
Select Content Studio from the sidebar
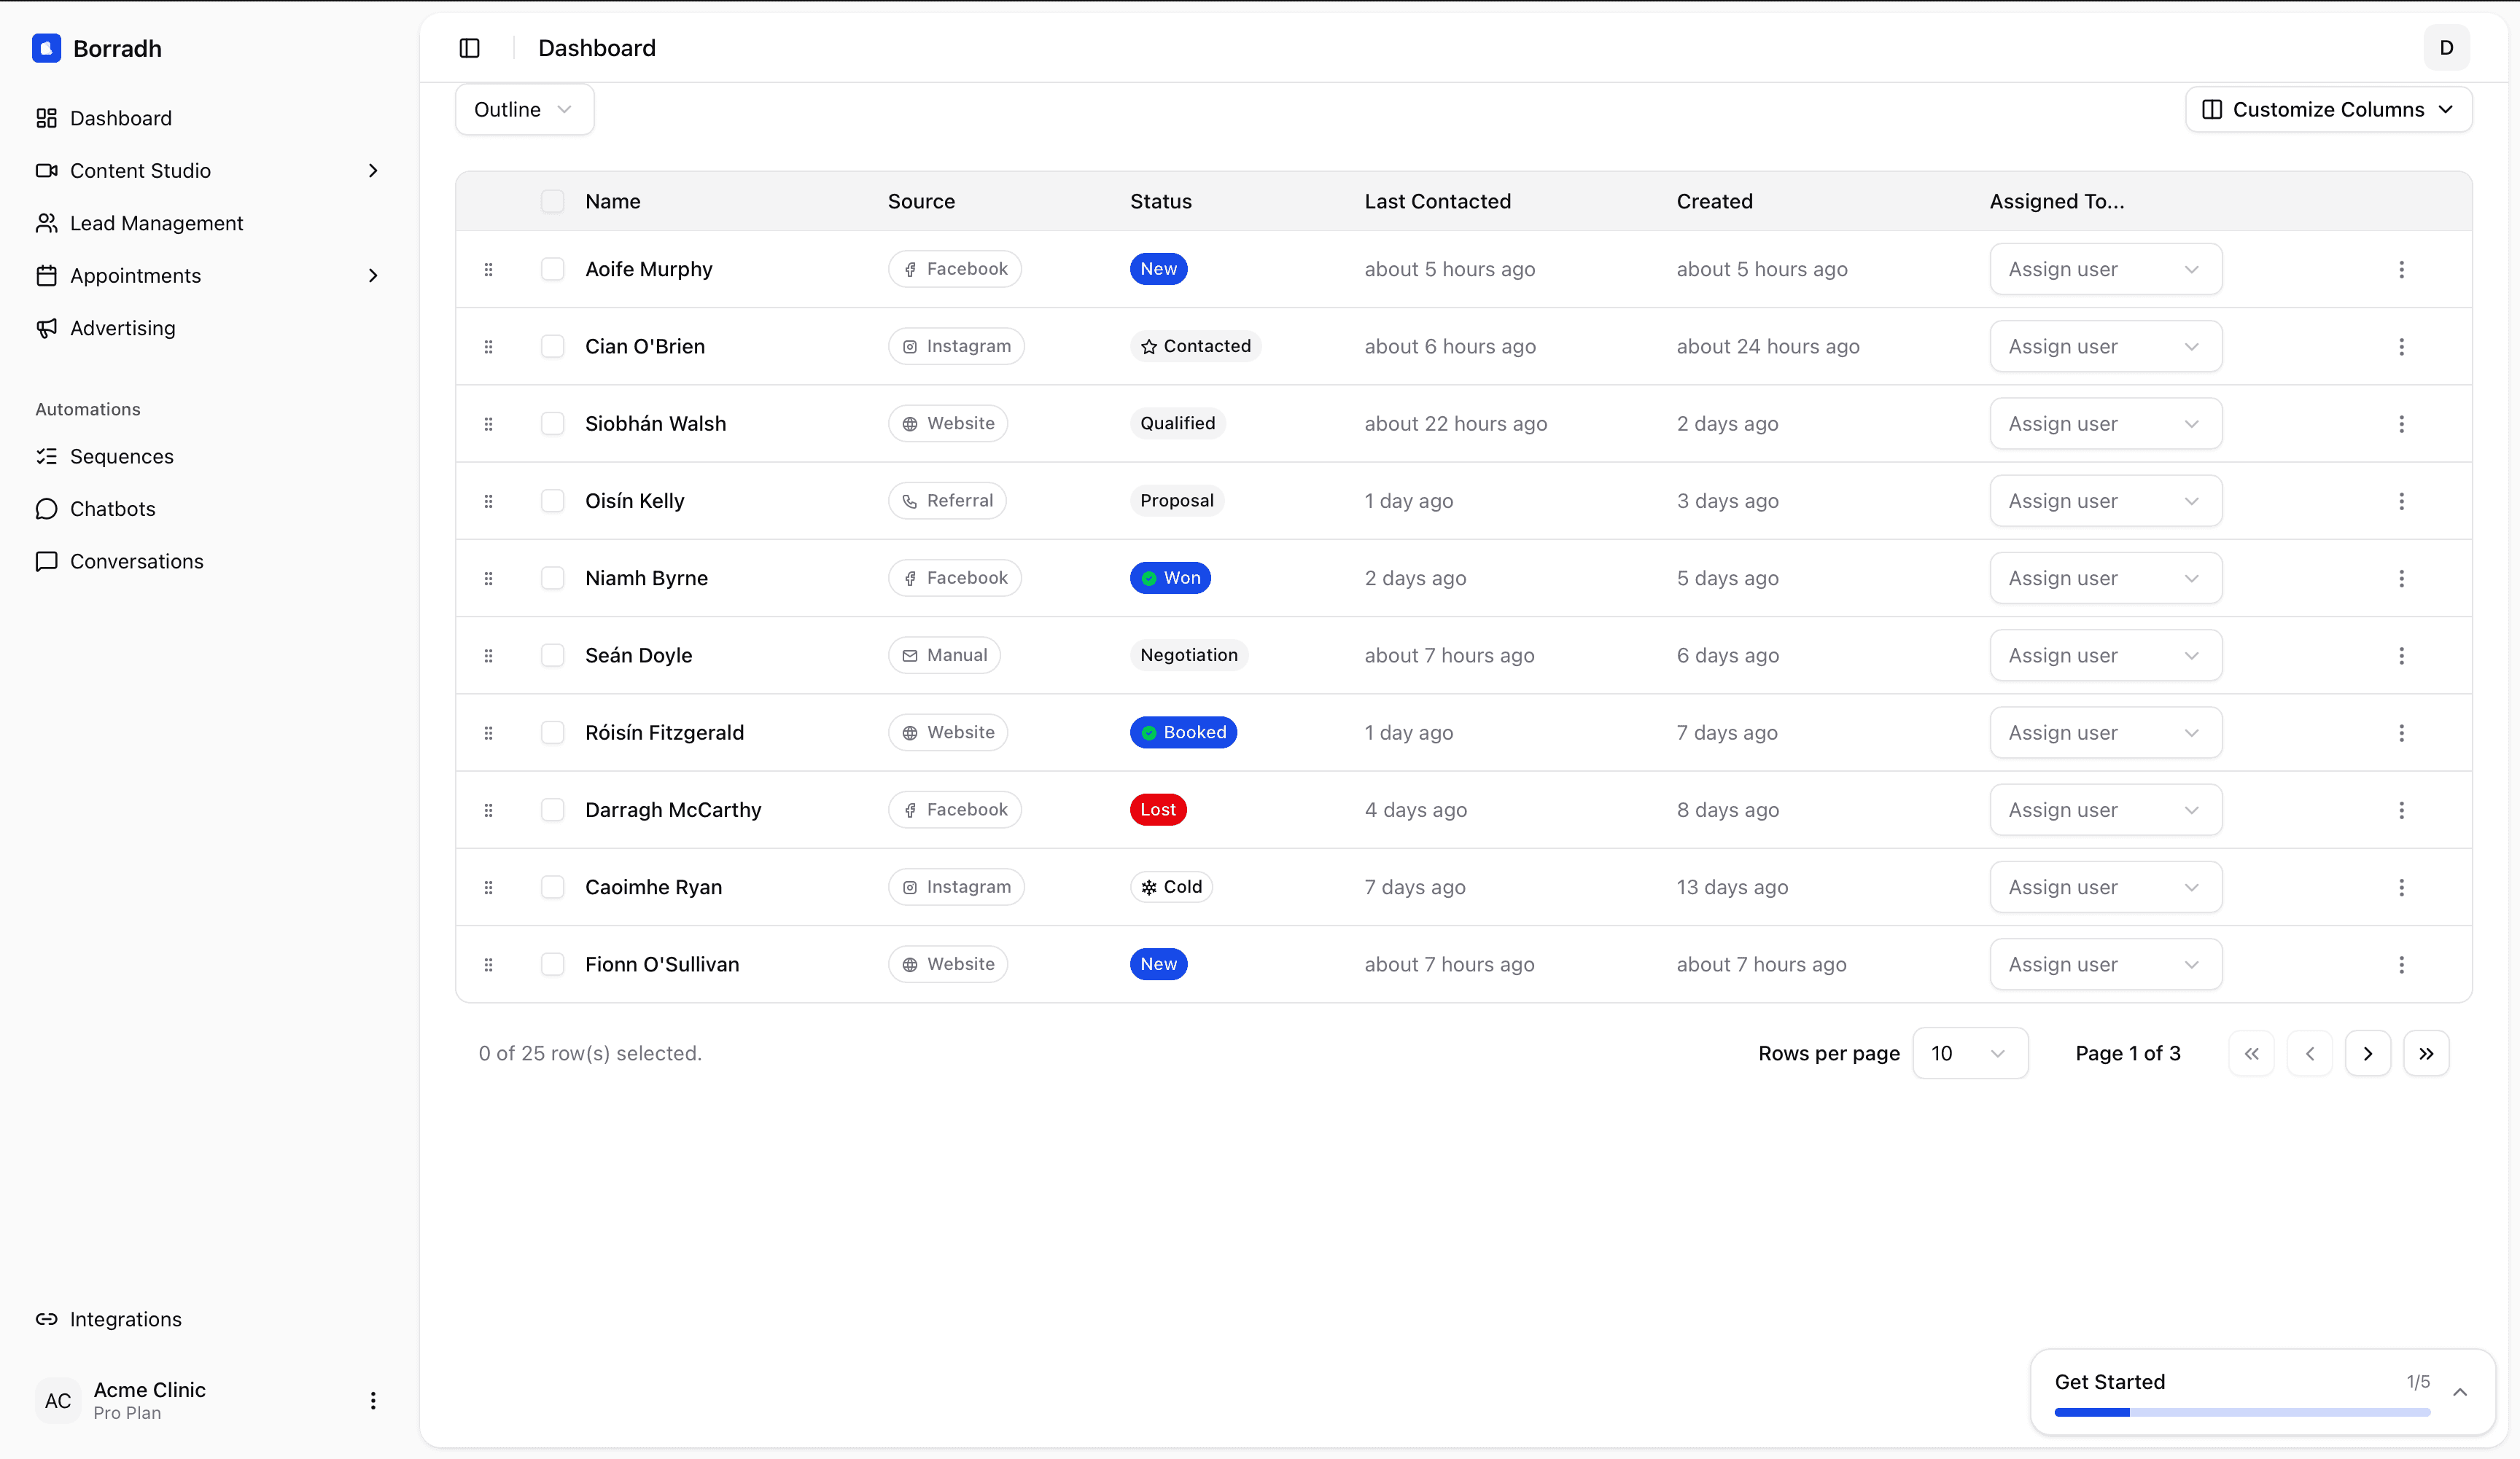(x=141, y=170)
